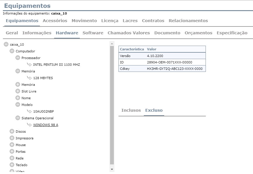Expand the Teclado node
The image size is (253, 174).
(x=12, y=165)
